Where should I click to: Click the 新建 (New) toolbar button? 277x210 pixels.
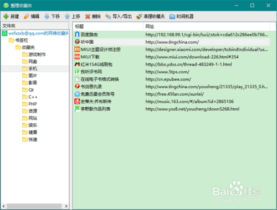11,17
